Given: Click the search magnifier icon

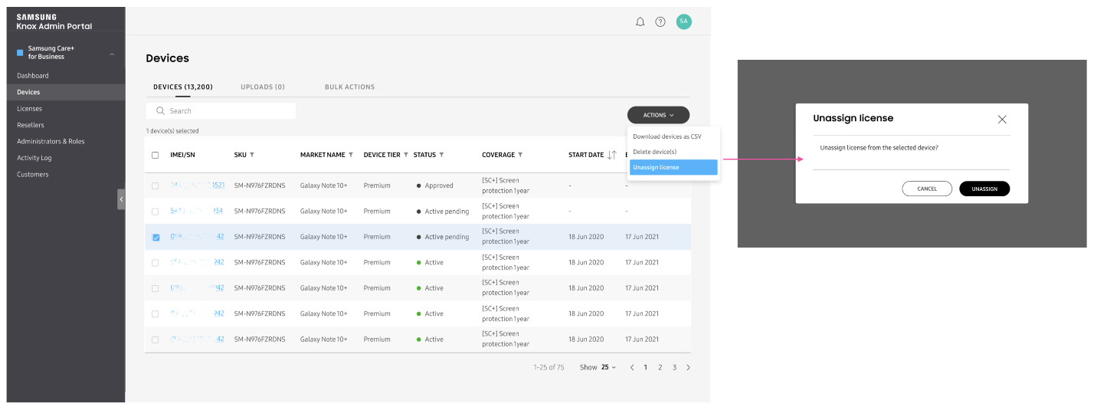Looking at the screenshot, I should (x=160, y=111).
